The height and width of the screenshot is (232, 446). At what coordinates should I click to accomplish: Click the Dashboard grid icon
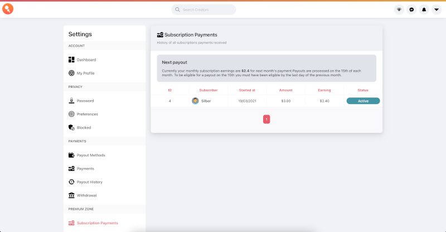pos(71,60)
